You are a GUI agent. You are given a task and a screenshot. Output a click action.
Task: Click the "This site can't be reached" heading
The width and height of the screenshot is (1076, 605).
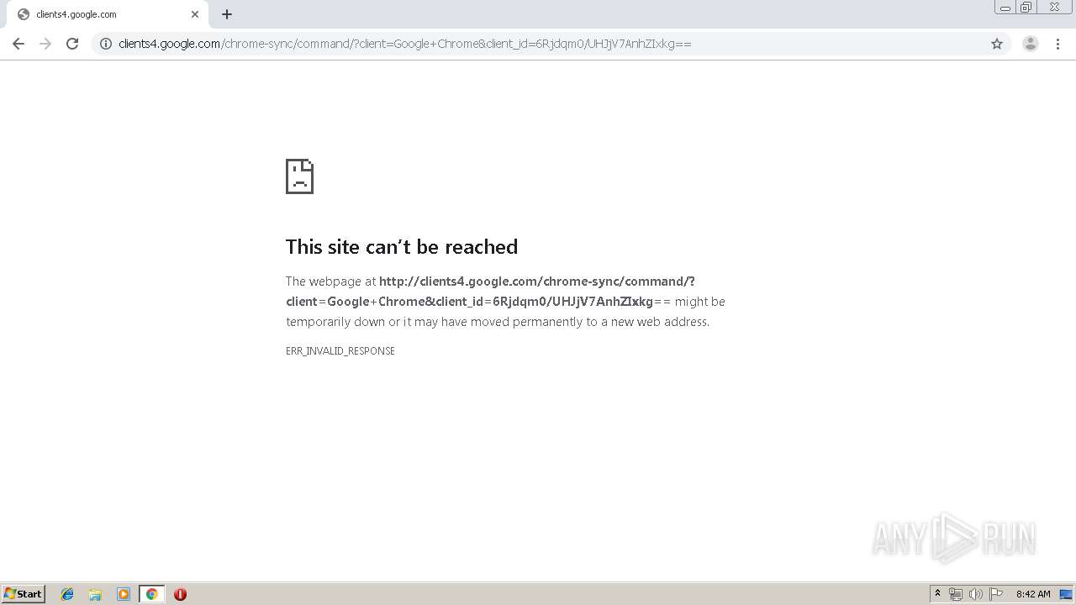pos(402,247)
